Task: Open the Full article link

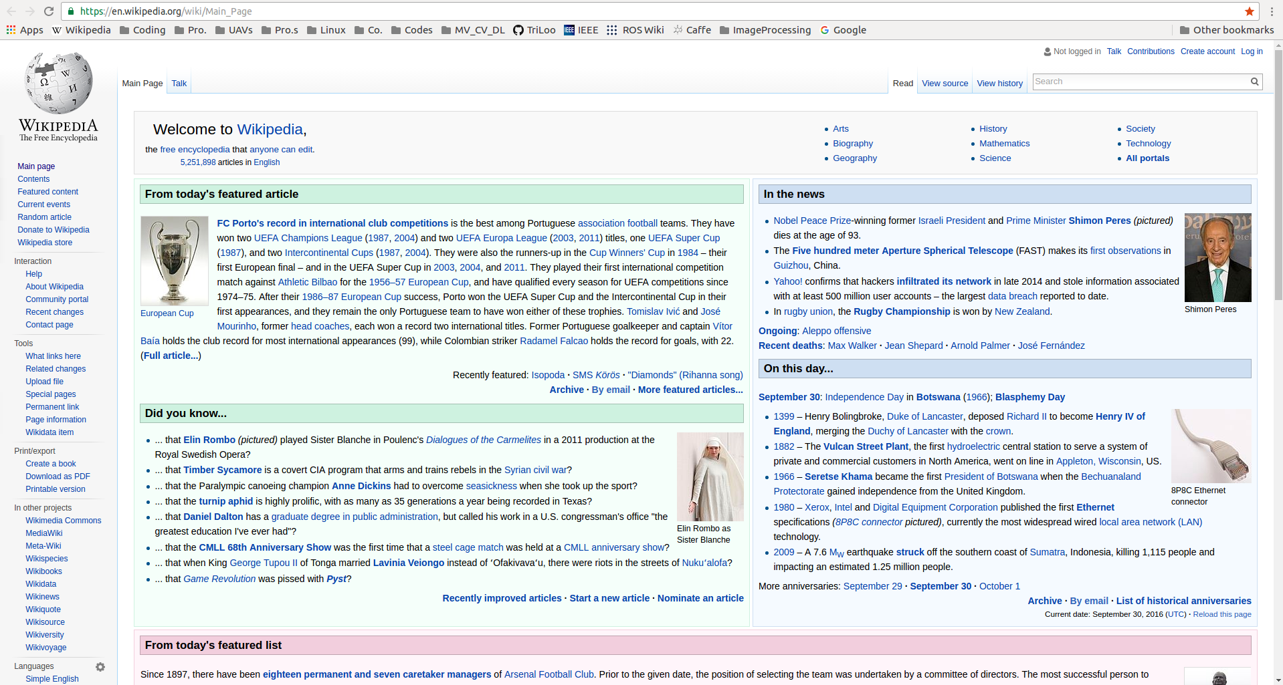Action: (171, 356)
